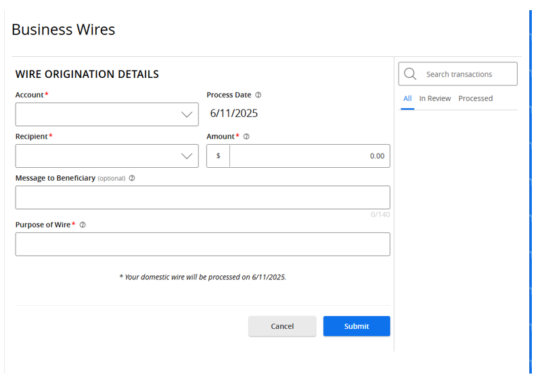This screenshot has height=381, width=540.
Task: Click the Cancel button
Action: (282, 326)
